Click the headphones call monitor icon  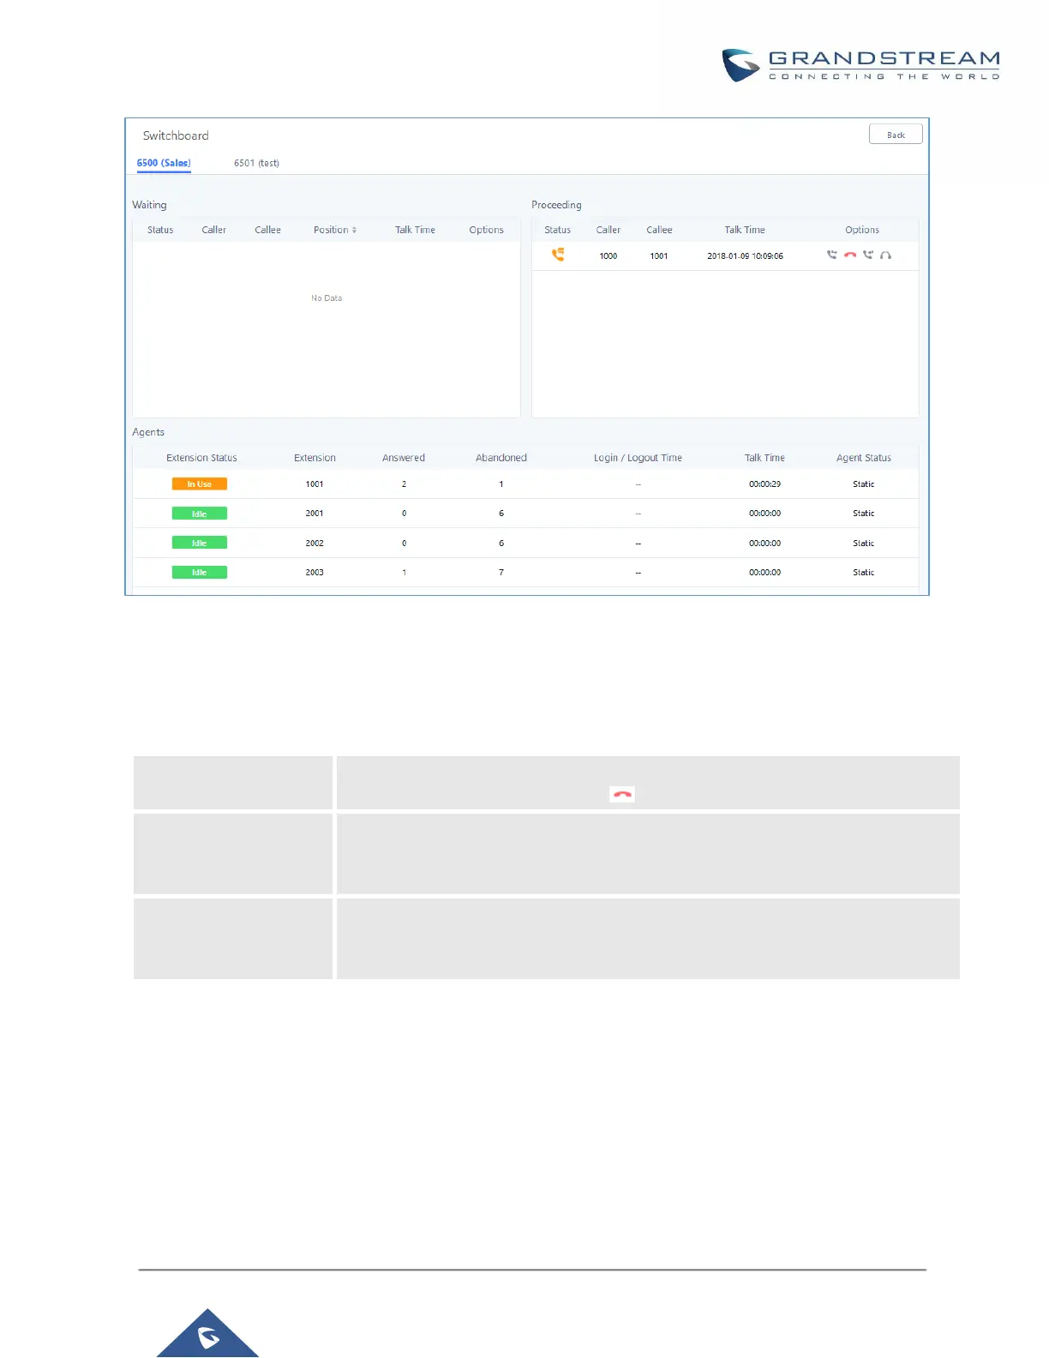(886, 255)
